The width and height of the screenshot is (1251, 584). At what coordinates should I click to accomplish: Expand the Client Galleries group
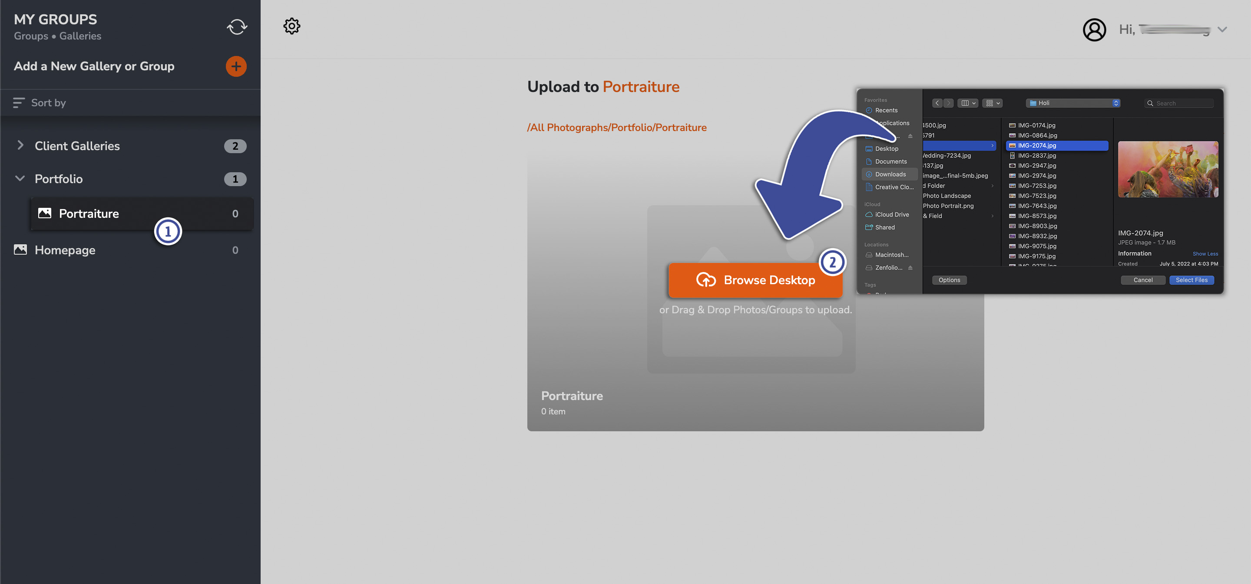[x=20, y=145]
